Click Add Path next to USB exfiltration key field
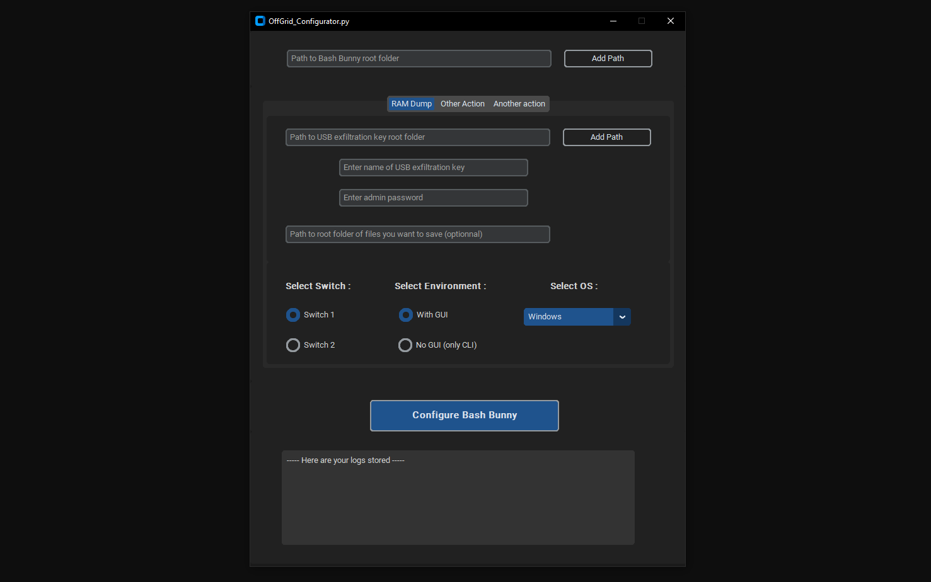 coord(606,137)
